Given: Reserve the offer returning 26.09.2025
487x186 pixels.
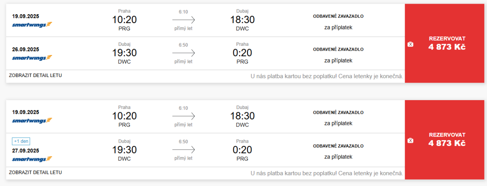Looking at the screenshot, I should [446, 43].
